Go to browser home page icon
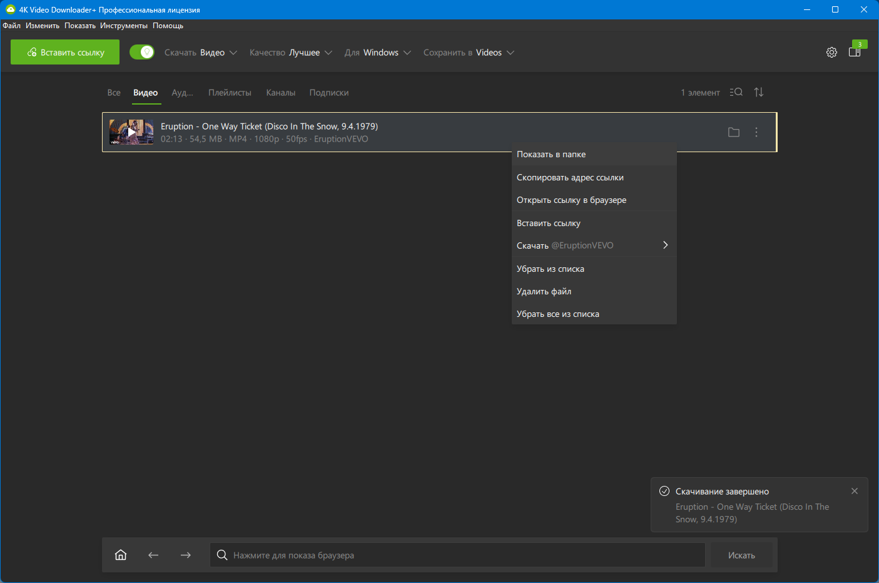This screenshot has height=583, width=879. click(x=121, y=555)
